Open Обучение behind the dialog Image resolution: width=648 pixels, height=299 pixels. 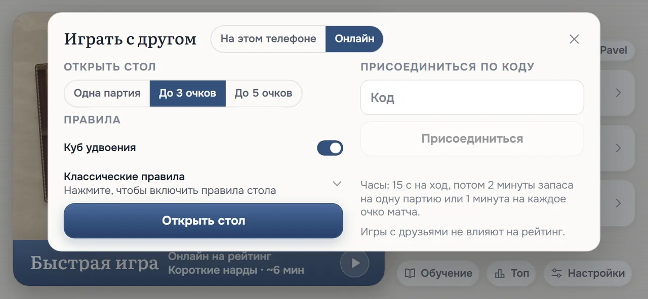point(438,274)
